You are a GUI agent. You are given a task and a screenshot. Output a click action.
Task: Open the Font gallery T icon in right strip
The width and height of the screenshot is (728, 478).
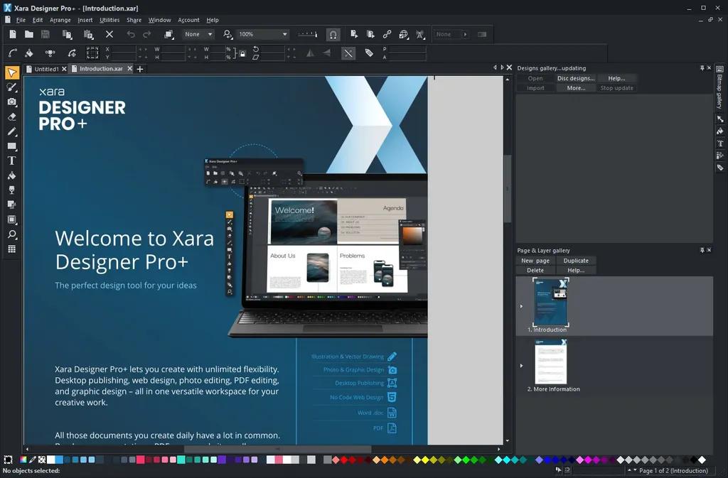tap(720, 143)
